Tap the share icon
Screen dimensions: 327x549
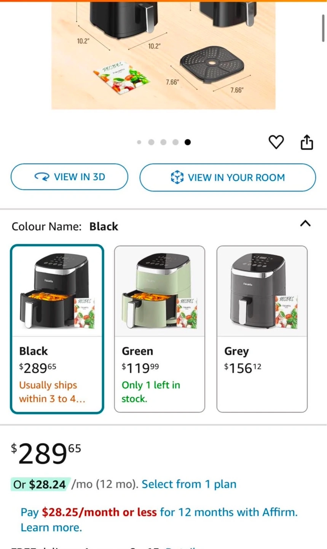click(307, 142)
